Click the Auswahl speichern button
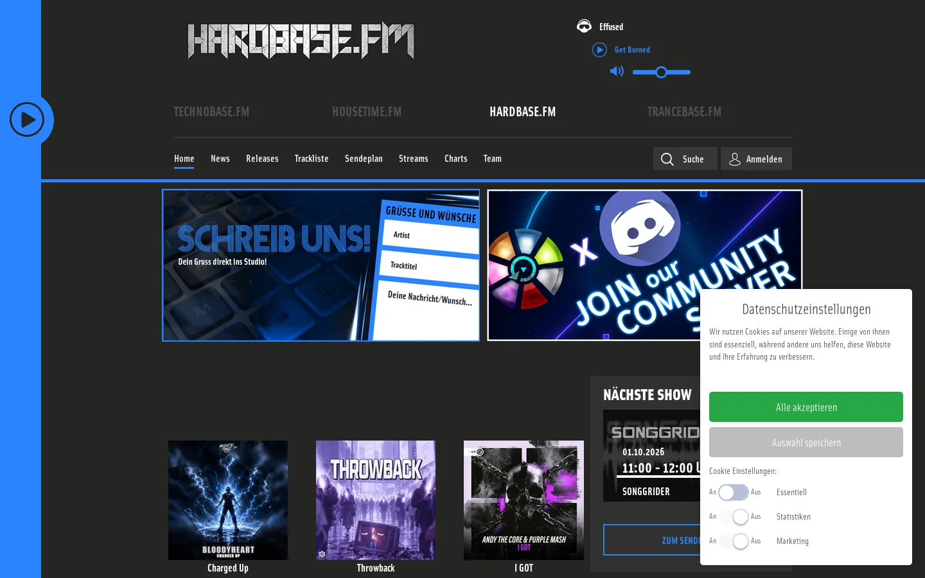925x578 pixels. click(806, 442)
